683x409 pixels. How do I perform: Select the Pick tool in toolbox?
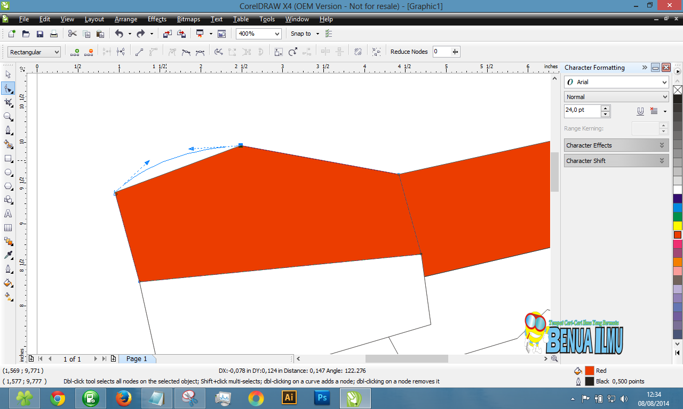click(8, 75)
